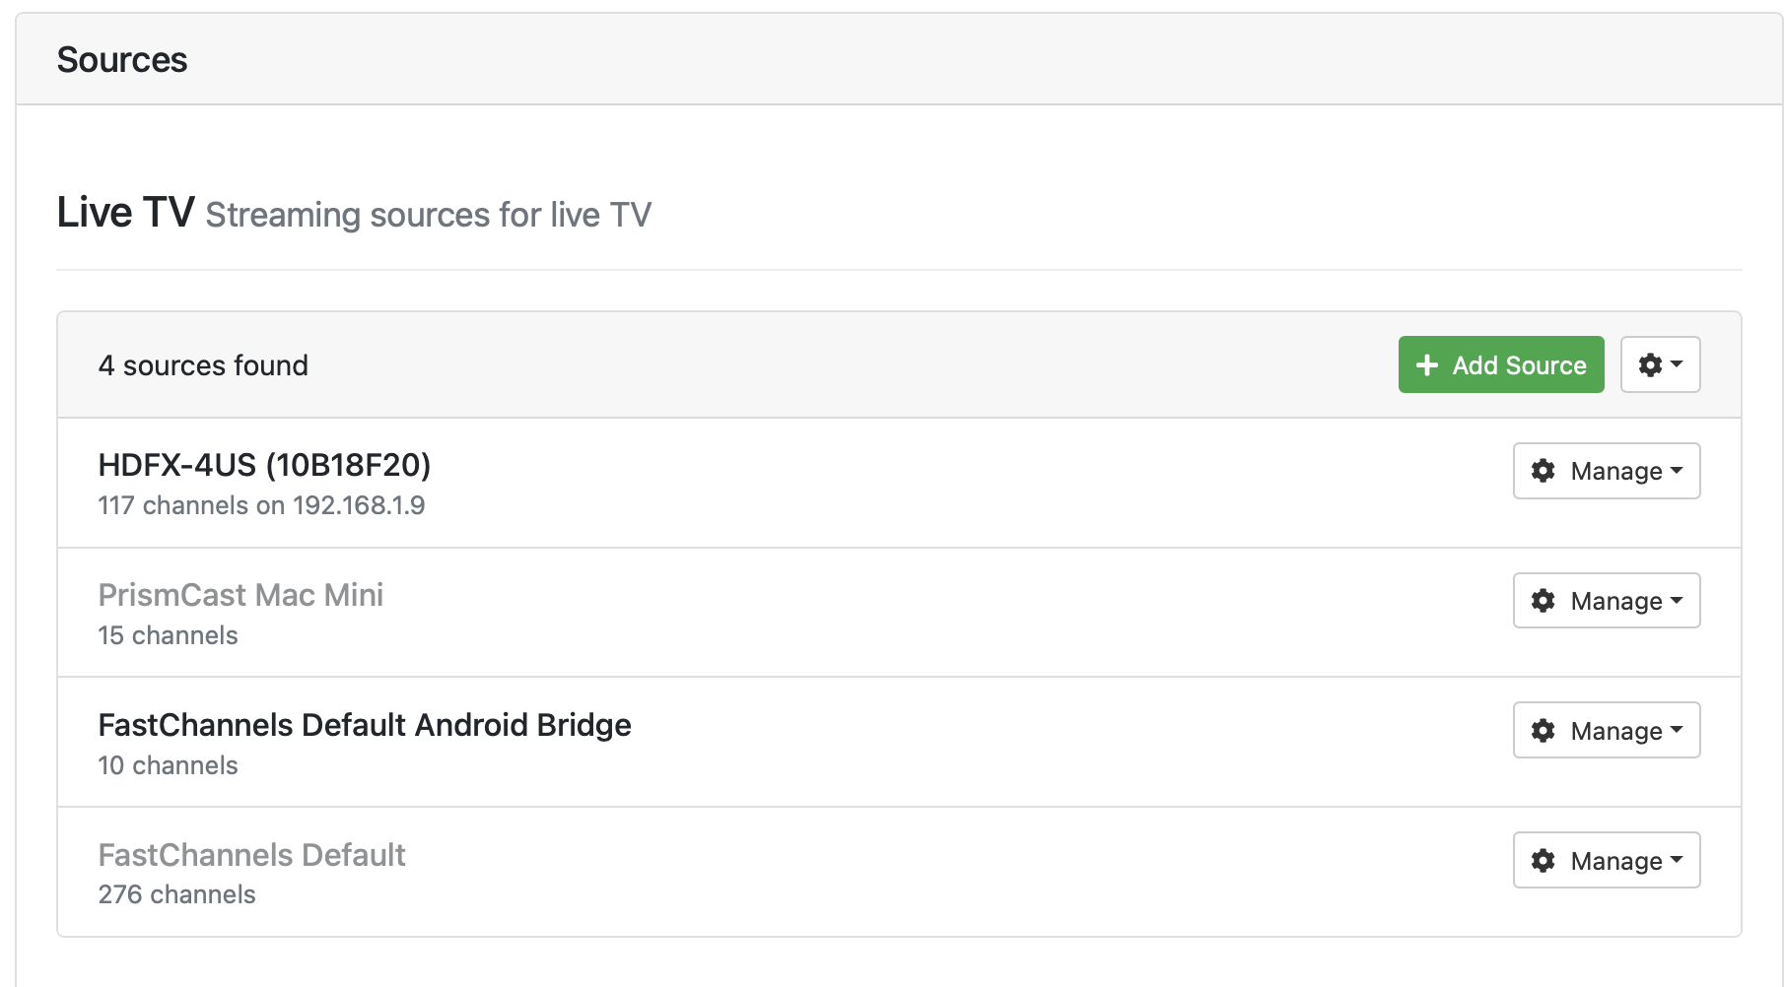
Task: Click the gear icon next to Add Source
Action: 1650,364
